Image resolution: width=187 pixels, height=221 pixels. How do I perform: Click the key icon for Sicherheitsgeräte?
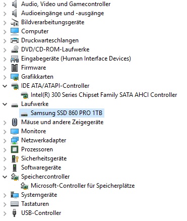tap(15, 158)
